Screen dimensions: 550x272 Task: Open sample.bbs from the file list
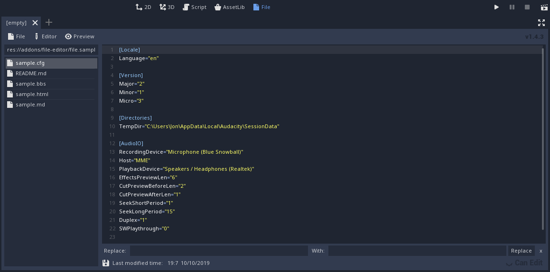[51, 84]
